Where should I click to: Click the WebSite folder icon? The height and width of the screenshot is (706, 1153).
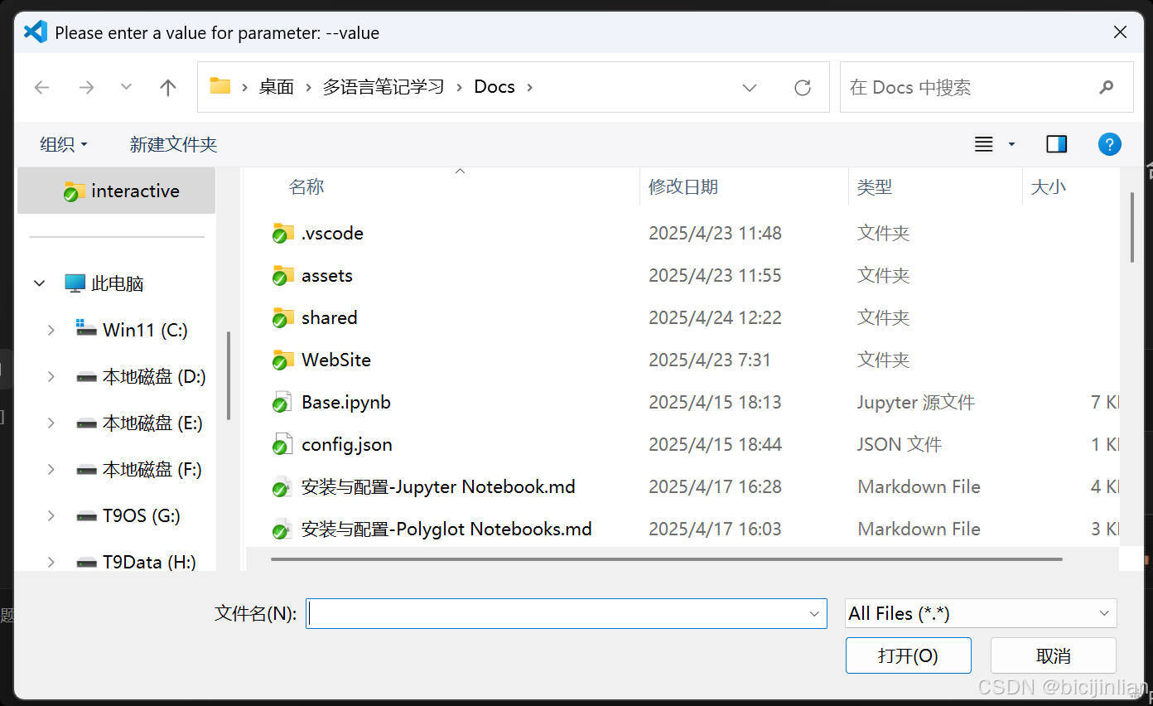[282, 360]
